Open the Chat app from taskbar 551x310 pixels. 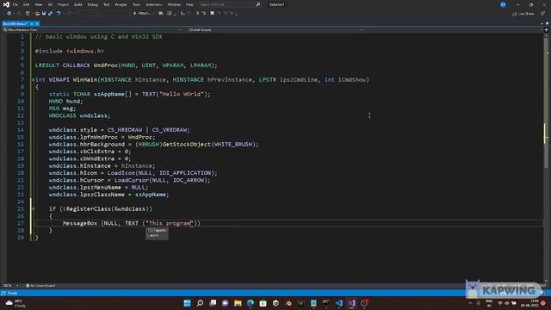tap(226, 303)
